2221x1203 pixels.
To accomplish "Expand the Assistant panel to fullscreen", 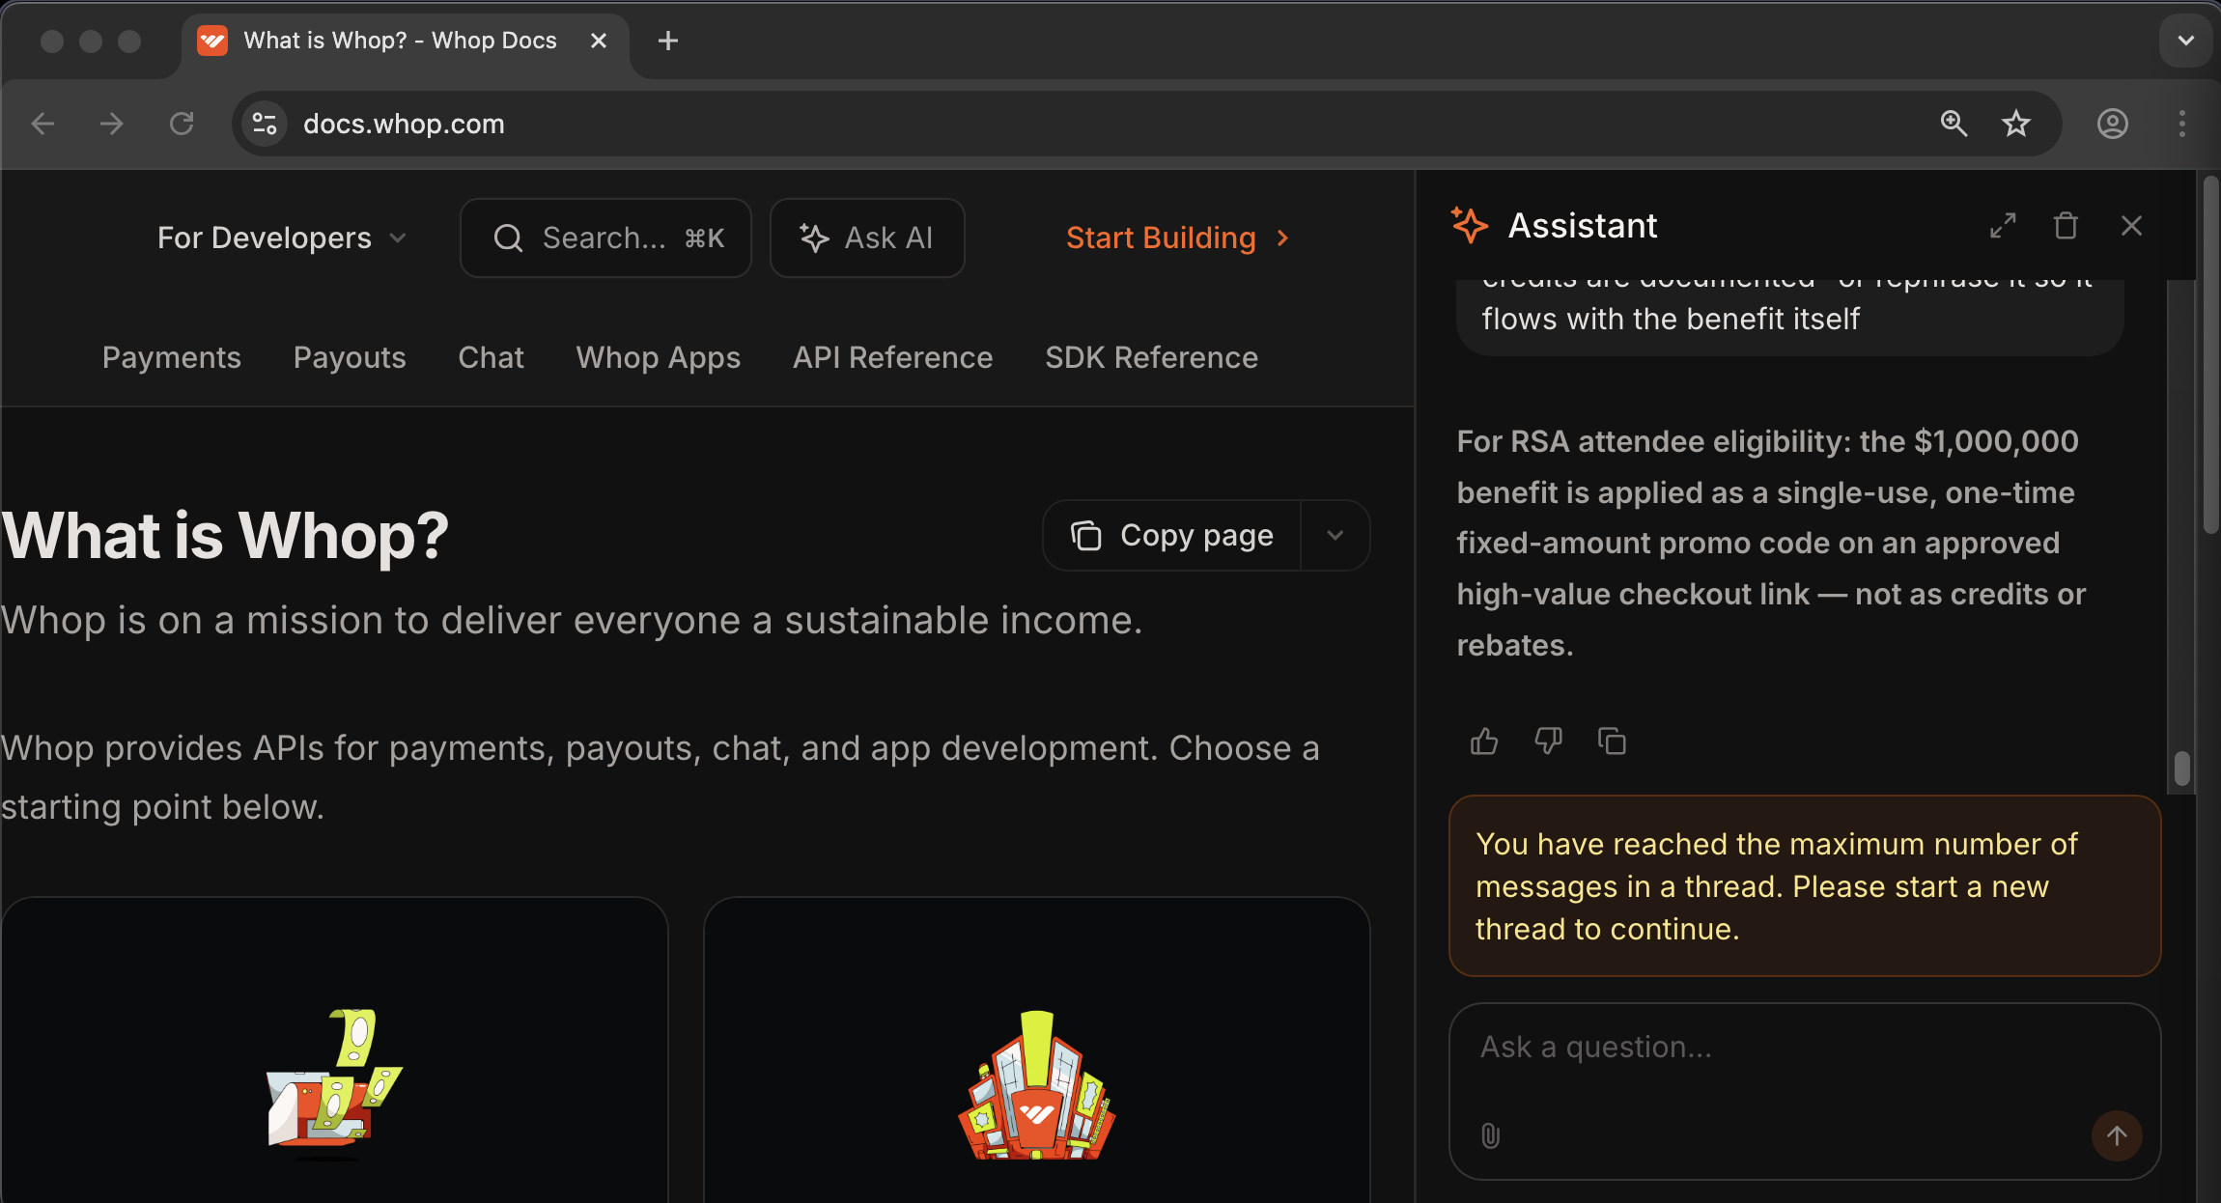I will coord(2003,225).
